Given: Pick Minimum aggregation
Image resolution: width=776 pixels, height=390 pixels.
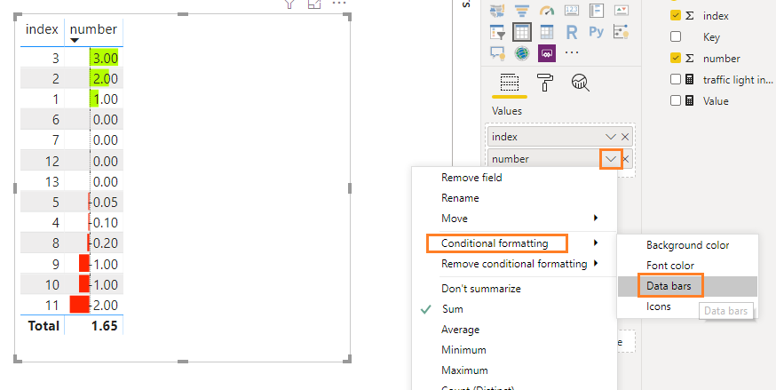Looking at the screenshot, I should tap(463, 350).
